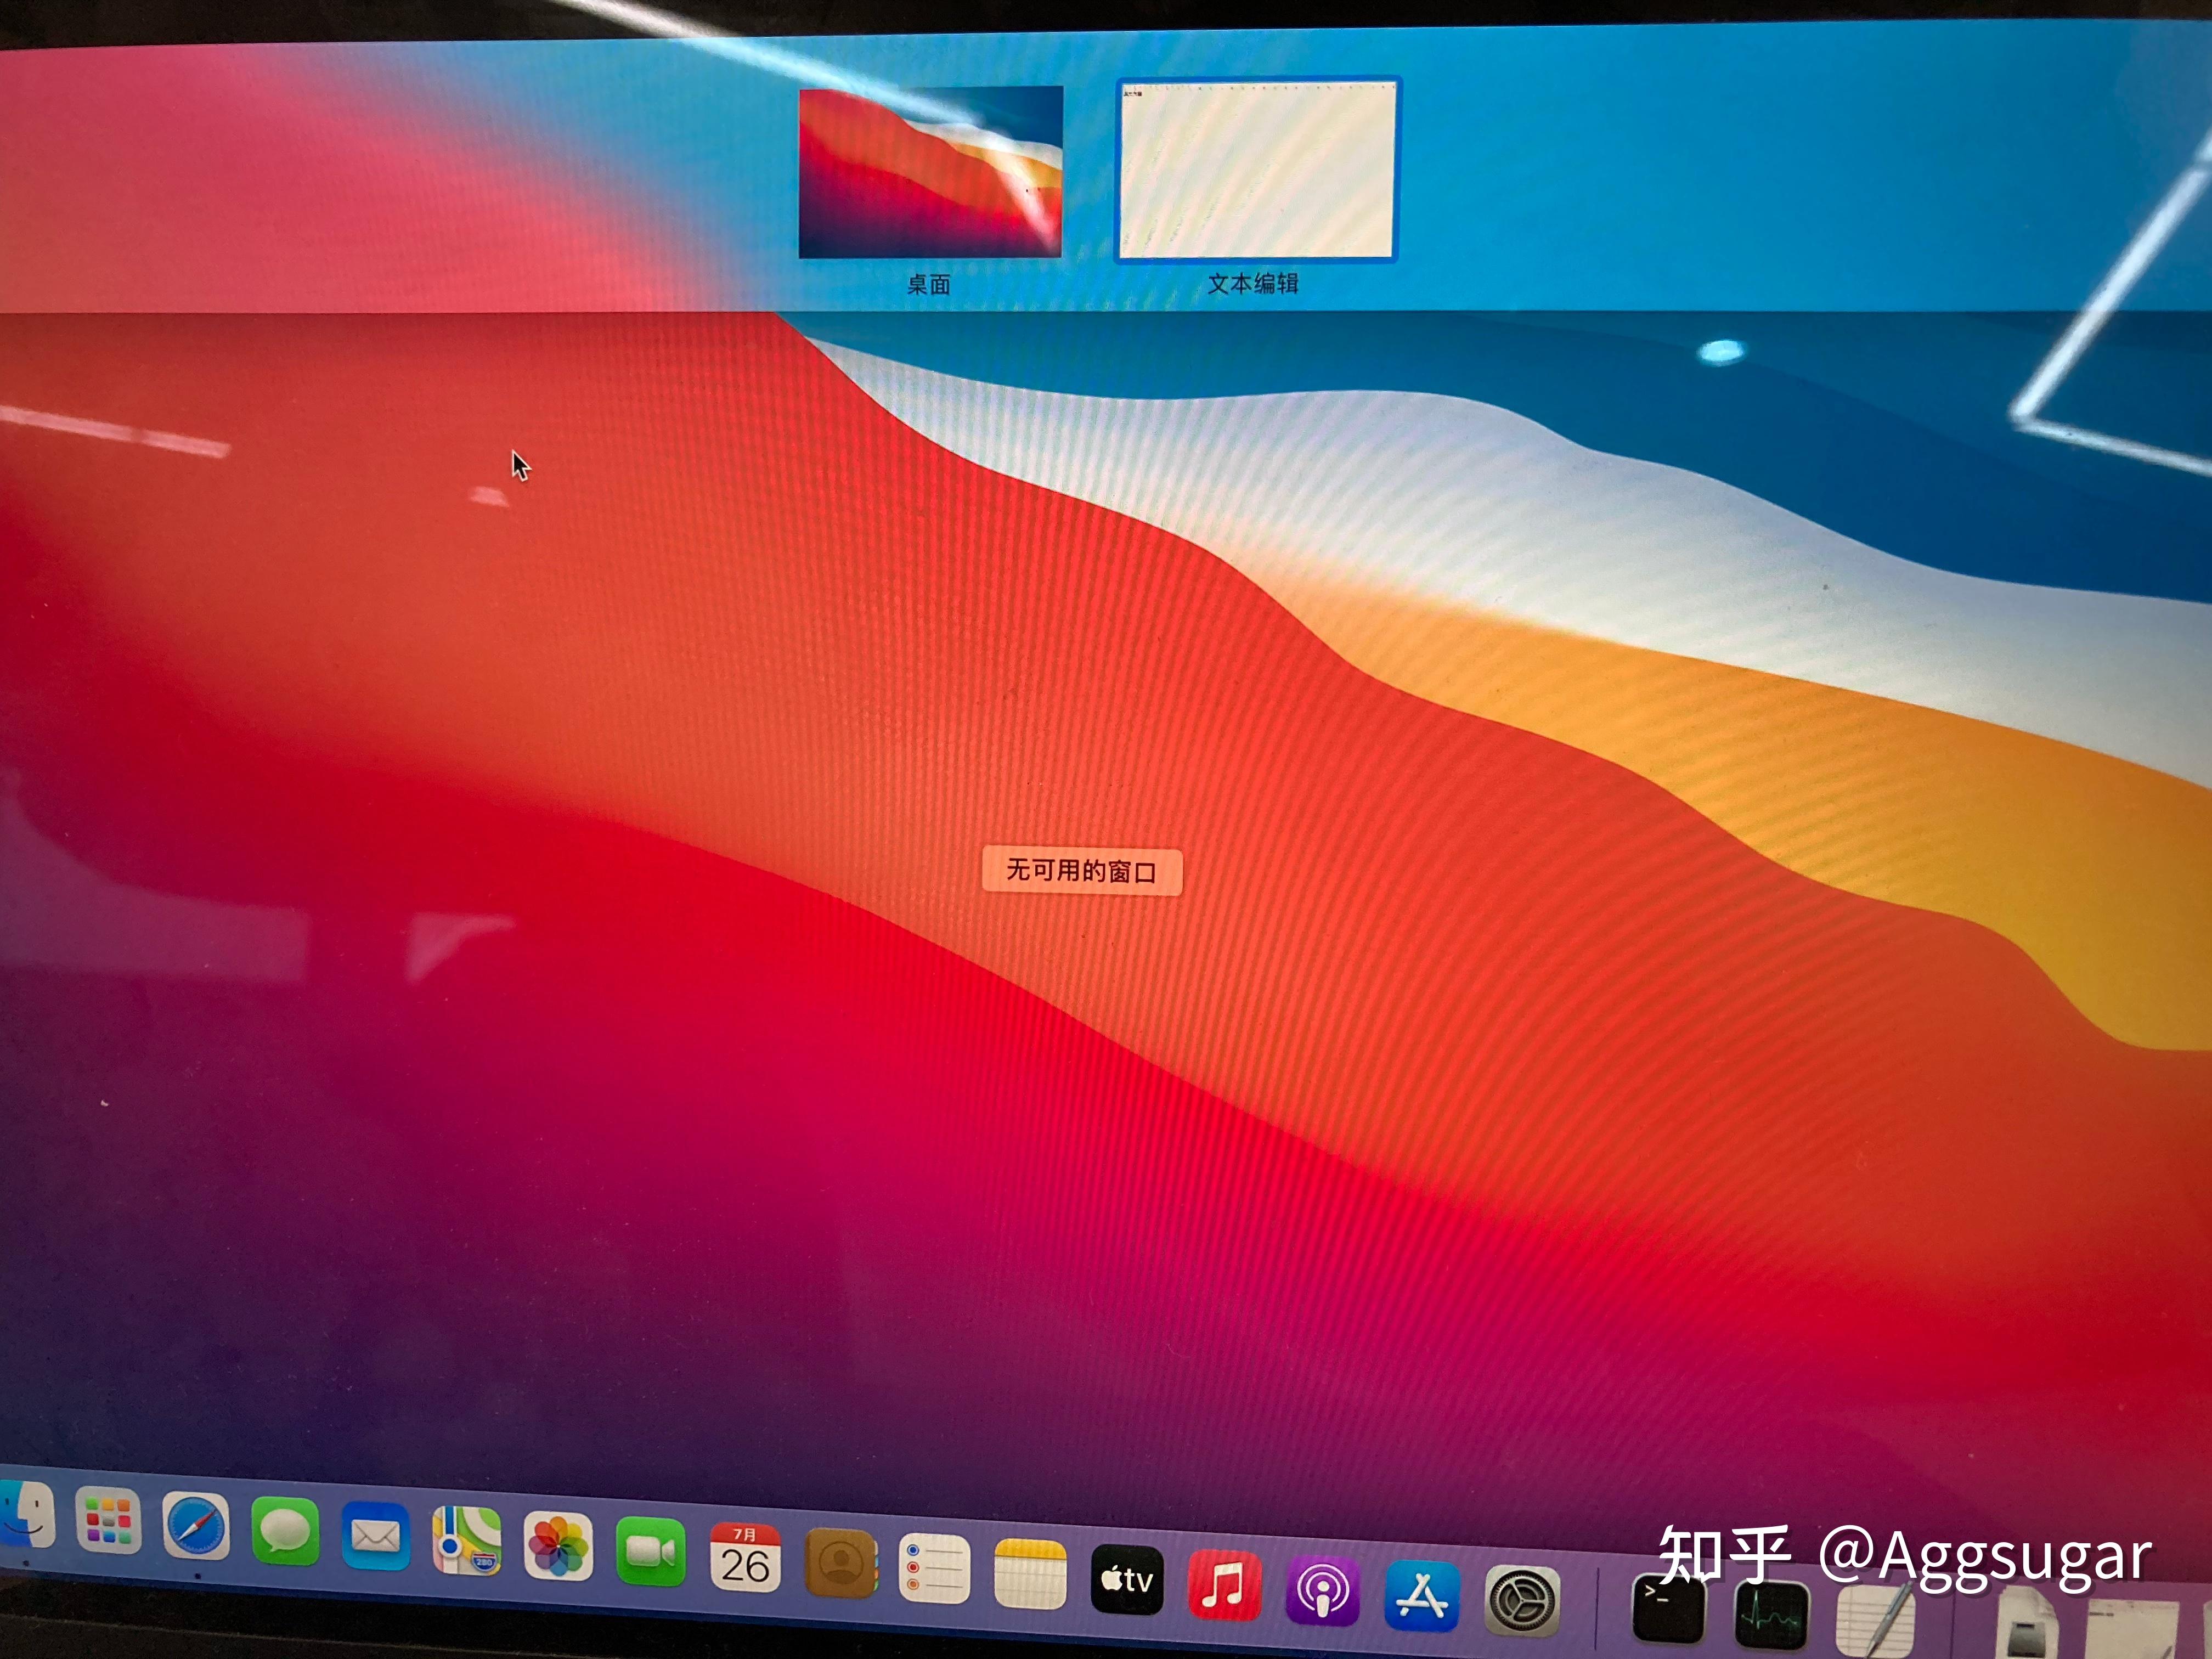This screenshot has height=1659, width=2212.
Task: Open the Calendar showing 7月 26
Action: tap(745, 1558)
